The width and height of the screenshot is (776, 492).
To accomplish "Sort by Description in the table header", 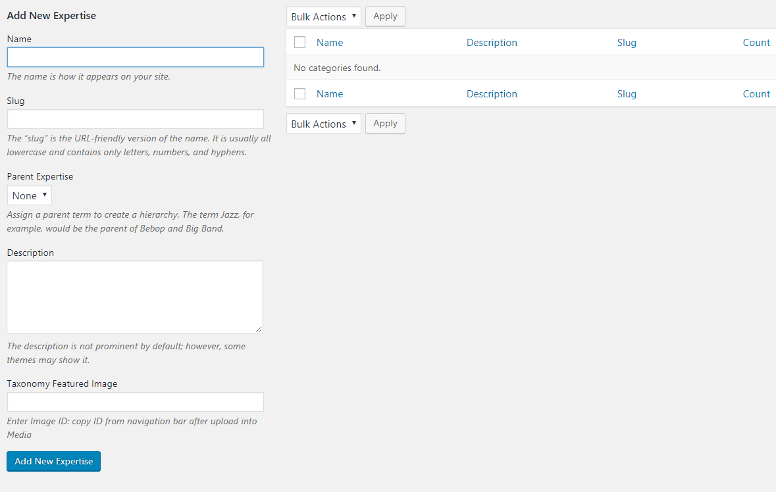I will (492, 42).
